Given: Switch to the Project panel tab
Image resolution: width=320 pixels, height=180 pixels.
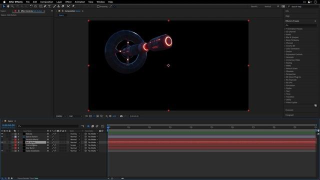Looking at the screenshot, I should click(3, 11).
